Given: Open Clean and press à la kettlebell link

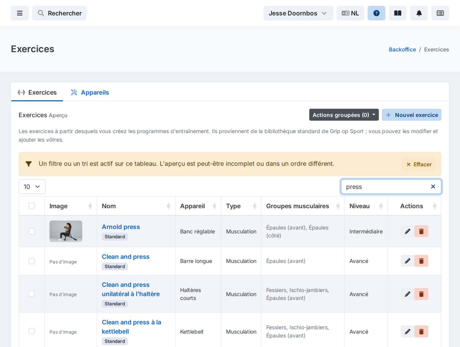Looking at the screenshot, I should click(x=131, y=327).
